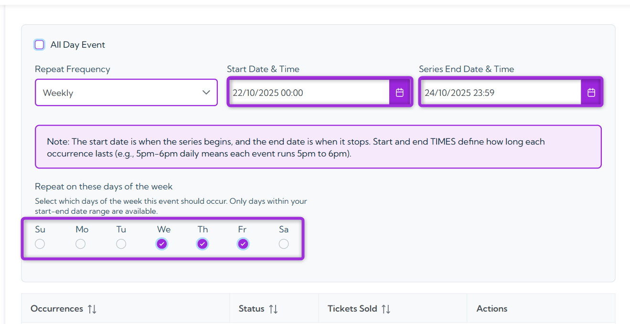Viewport: 630px width, 324px height.
Task: Select Monday as a repeat day
Action: [x=81, y=244]
